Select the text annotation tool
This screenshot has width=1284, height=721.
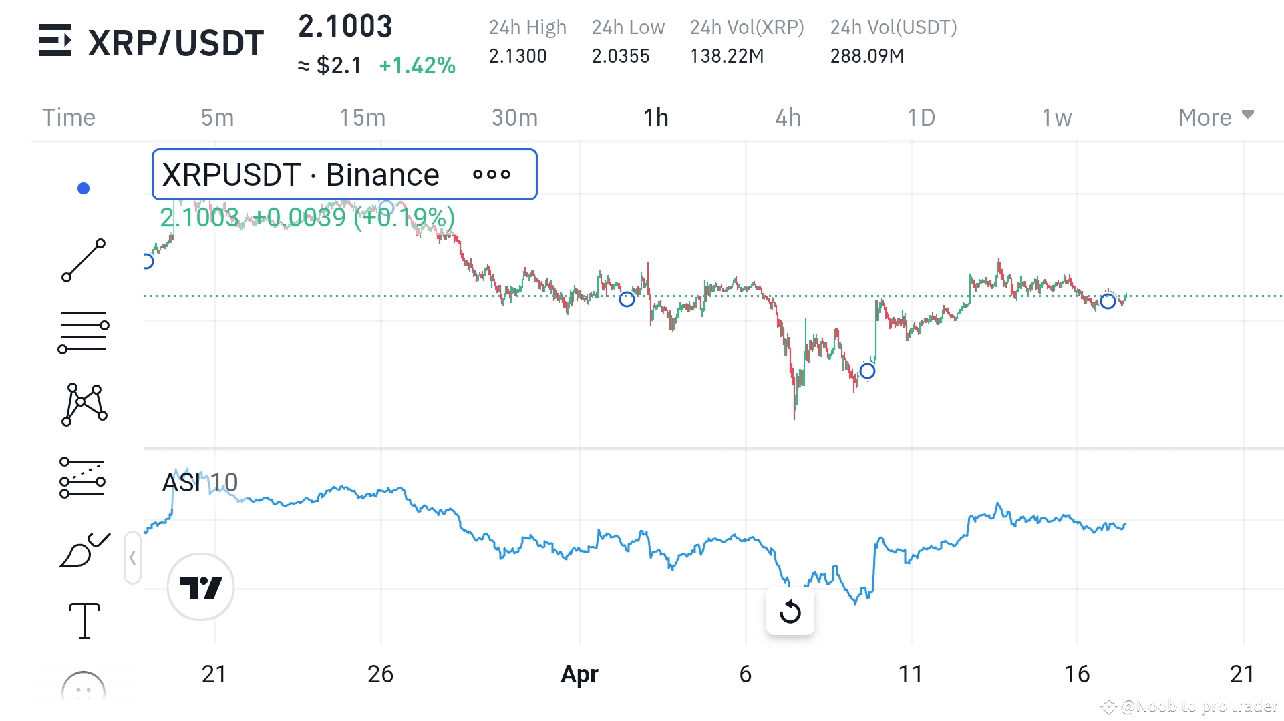coord(84,620)
